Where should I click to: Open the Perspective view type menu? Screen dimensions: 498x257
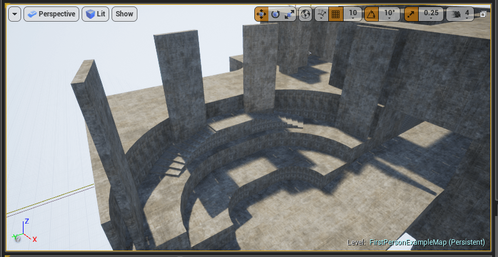[51, 13]
